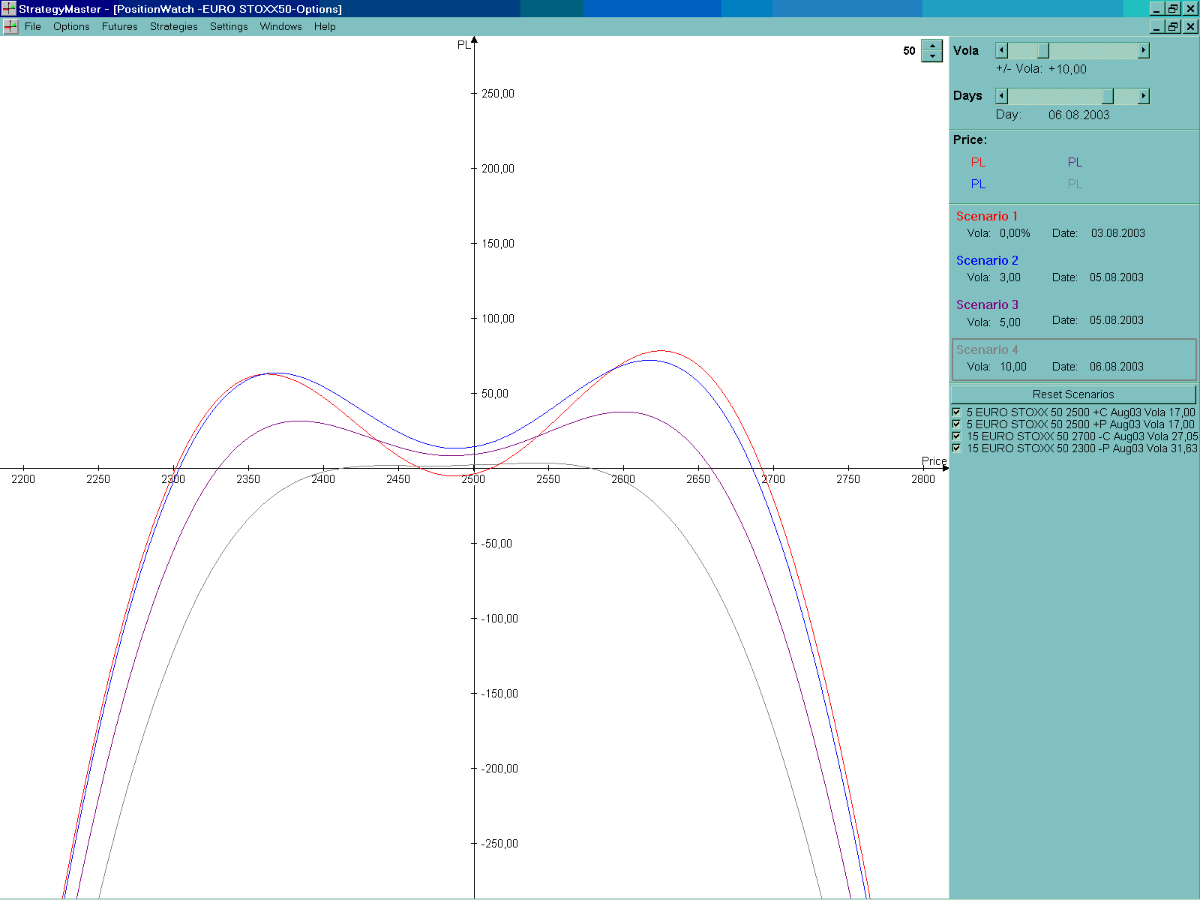Decrease the zoom value with the down stepper arrow

(931, 56)
